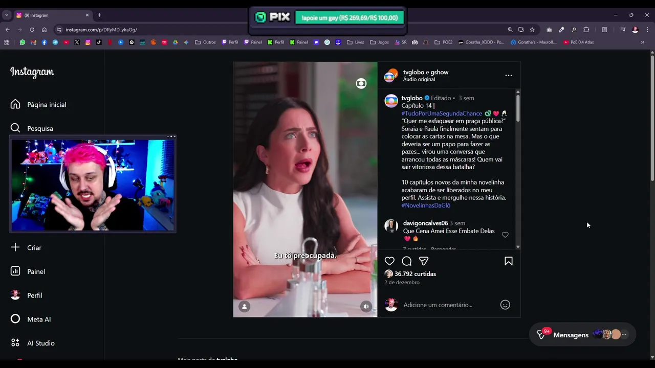
Task: Like davigoncalves06's comment
Action: [x=505, y=235]
